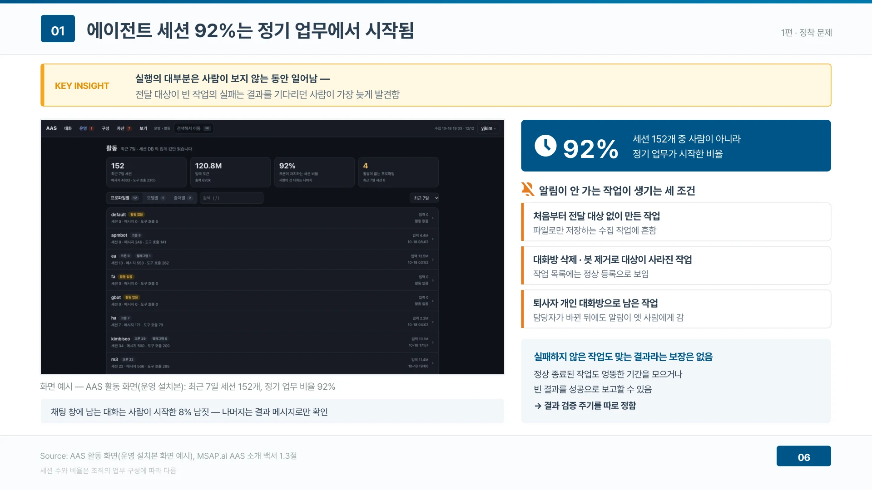
Task: Expand the ea profile row chevron
Action: pyautogui.click(x=433, y=260)
